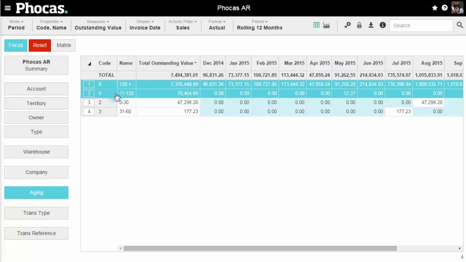The image size is (466, 262).
Task: Open Properties Code, Name dropdown
Action: point(52,25)
